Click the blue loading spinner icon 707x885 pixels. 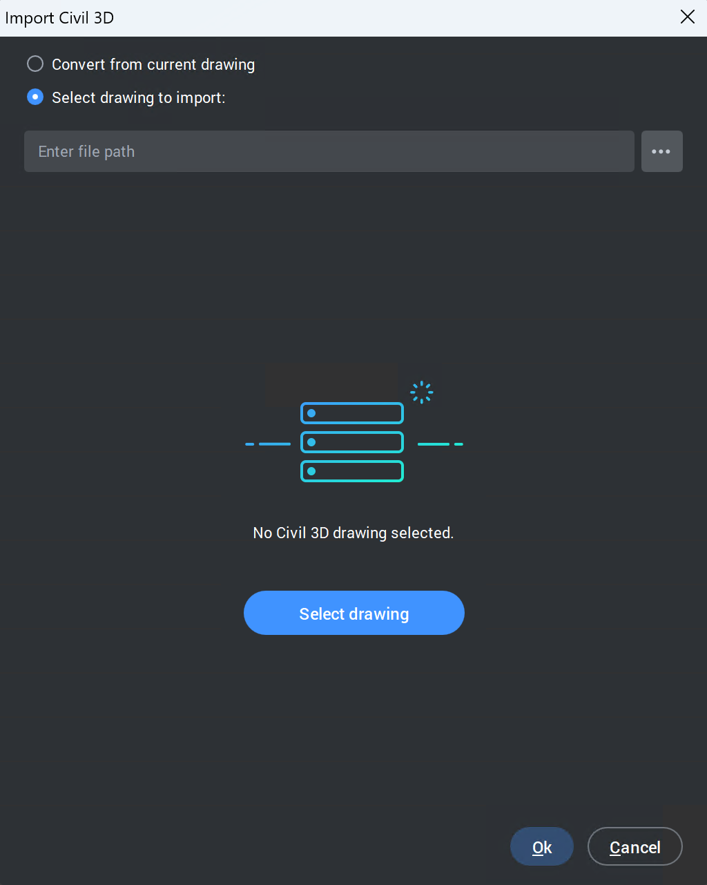[x=422, y=392]
